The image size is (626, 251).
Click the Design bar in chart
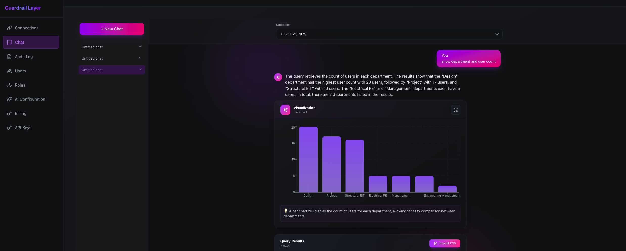point(308,159)
